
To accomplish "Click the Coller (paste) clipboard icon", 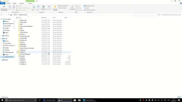I will coord(14,7).
